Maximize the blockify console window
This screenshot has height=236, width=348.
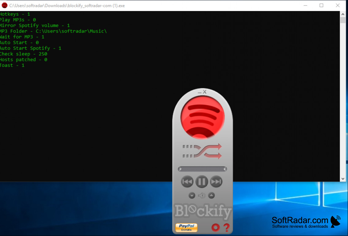[x=321, y=5]
